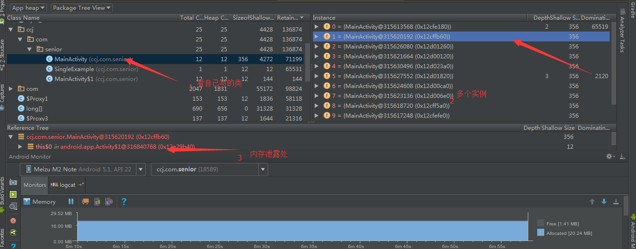Viewport: 636px width, 249px height.
Task: Click the screen capture camera icon
Action: (x=13, y=182)
